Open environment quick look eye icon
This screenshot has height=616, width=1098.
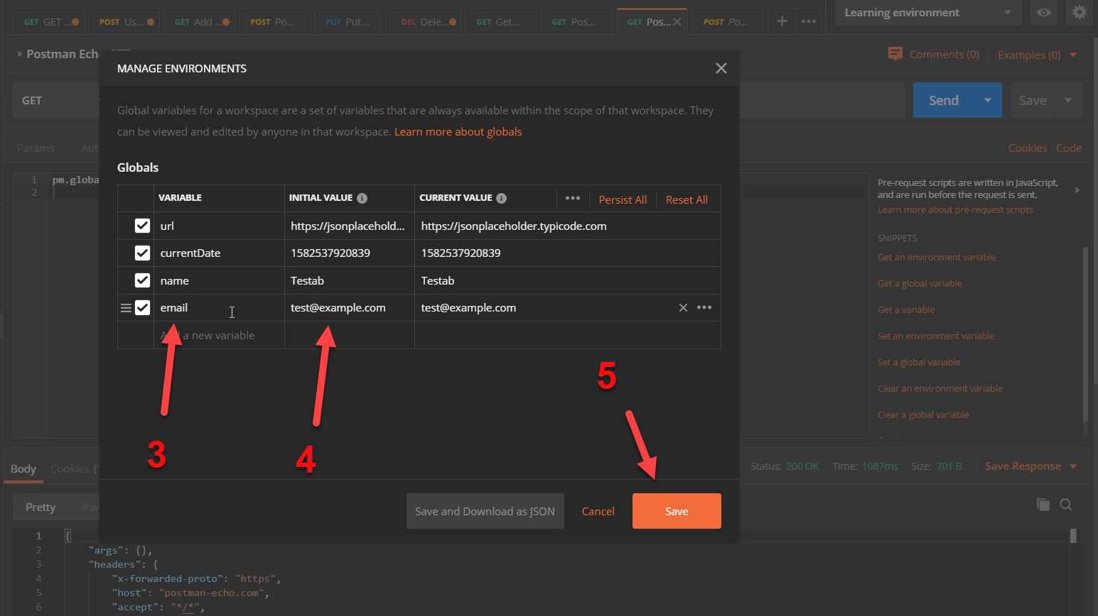[x=1043, y=12]
